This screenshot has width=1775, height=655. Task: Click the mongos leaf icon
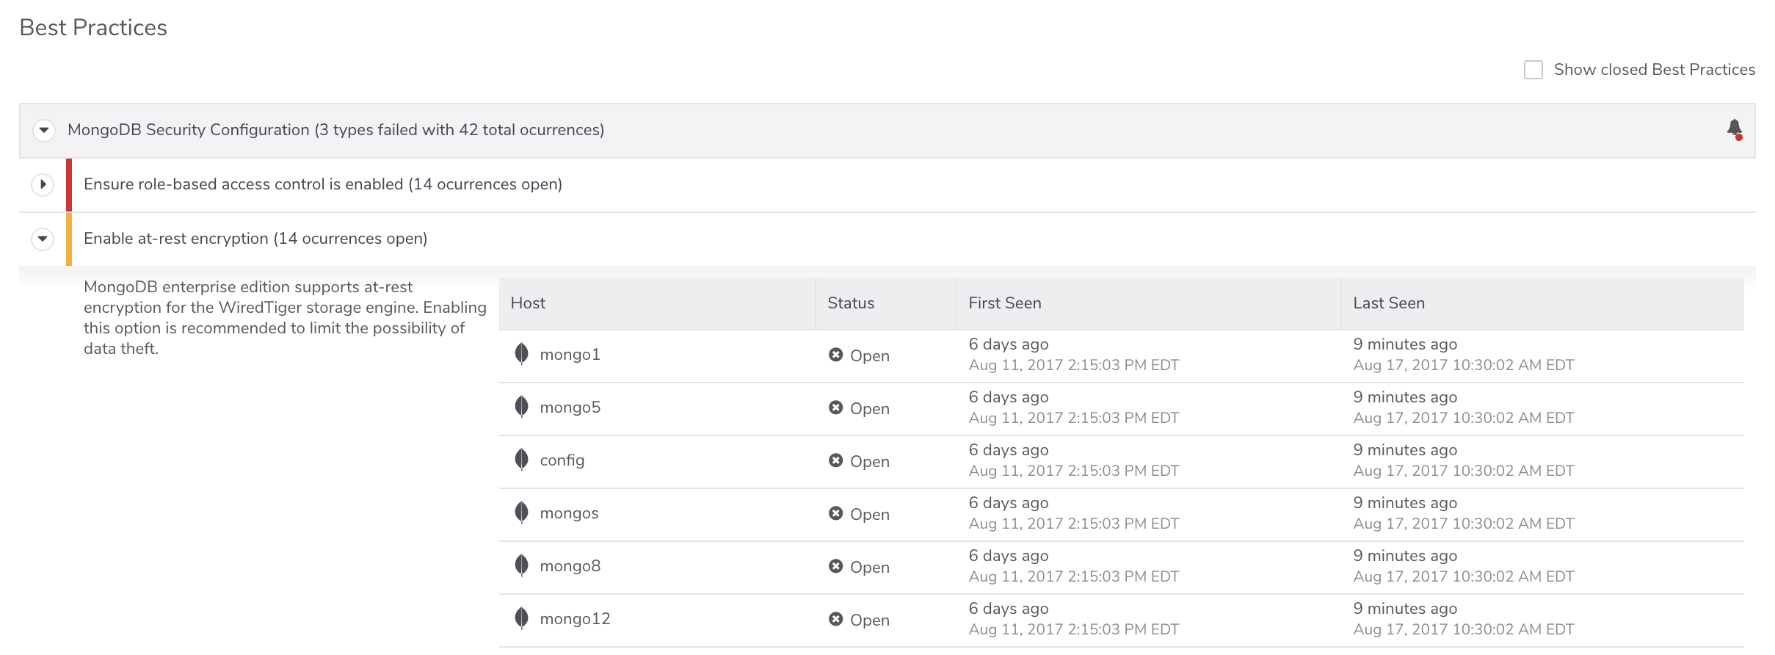click(521, 513)
